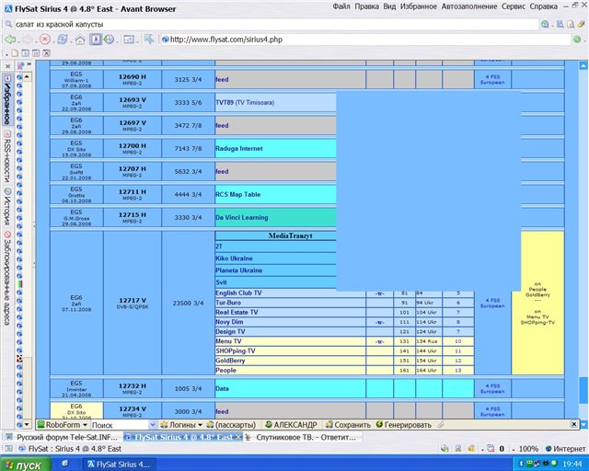Open the Правка menu
The width and height of the screenshot is (589, 471).
pyautogui.click(x=366, y=6)
